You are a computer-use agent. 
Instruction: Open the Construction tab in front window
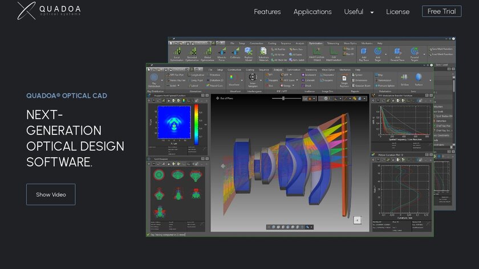tap(234, 70)
